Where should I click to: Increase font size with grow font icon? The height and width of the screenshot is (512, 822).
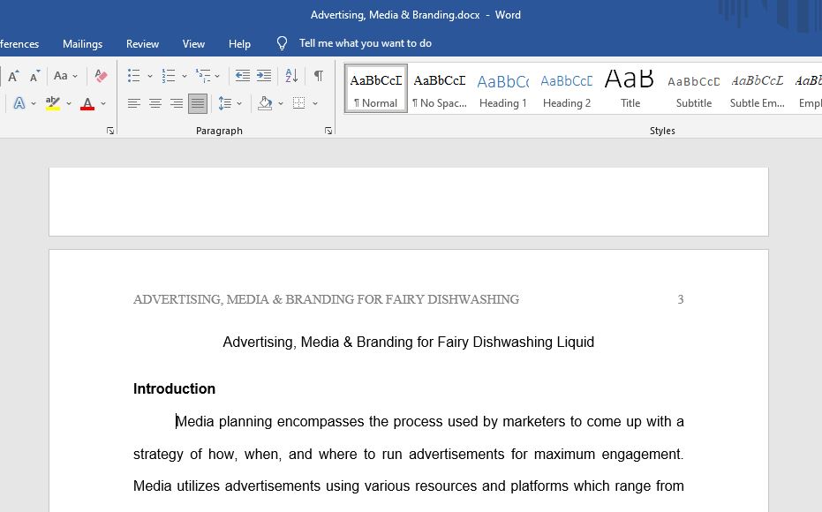13,76
